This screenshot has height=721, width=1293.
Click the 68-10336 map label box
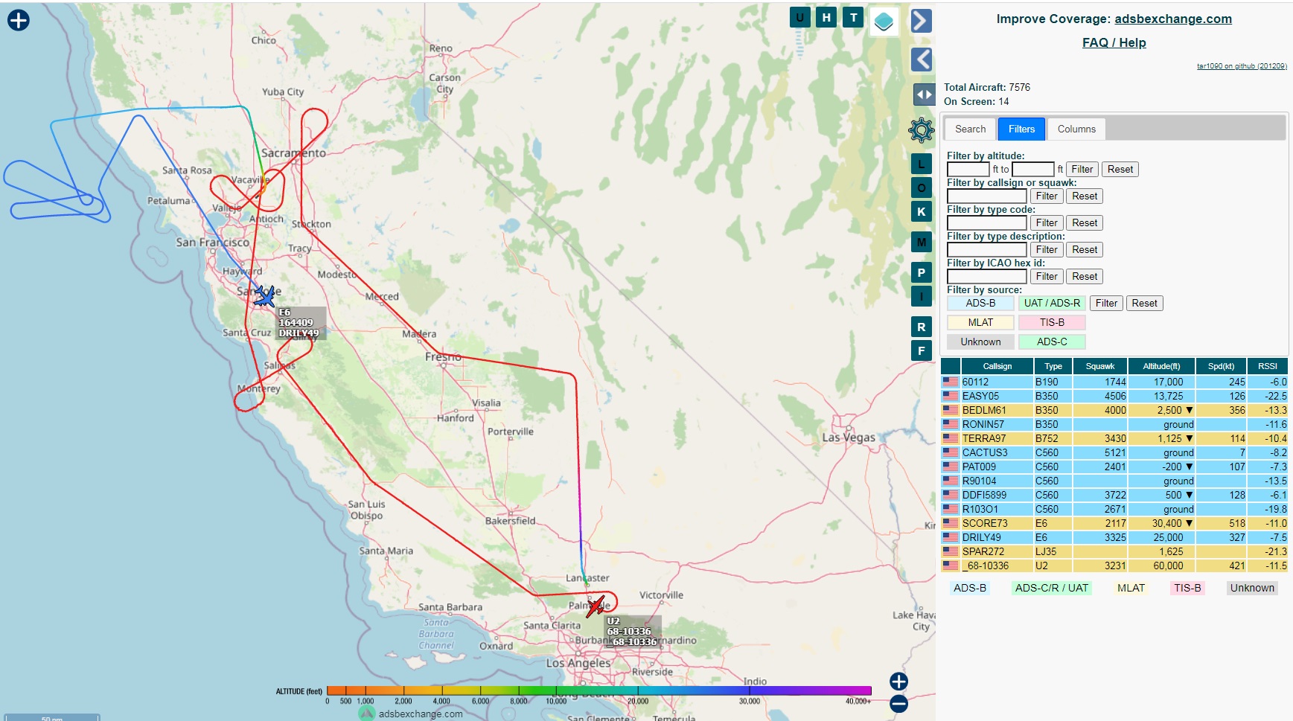pos(633,631)
